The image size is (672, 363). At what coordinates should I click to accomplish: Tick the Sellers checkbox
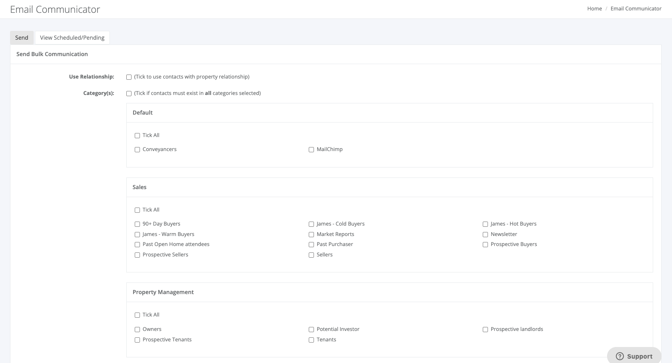point(311,255)
